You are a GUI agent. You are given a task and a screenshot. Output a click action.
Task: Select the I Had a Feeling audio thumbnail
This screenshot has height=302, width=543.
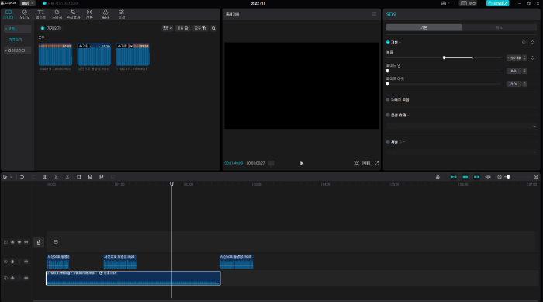tap(133, 55)
